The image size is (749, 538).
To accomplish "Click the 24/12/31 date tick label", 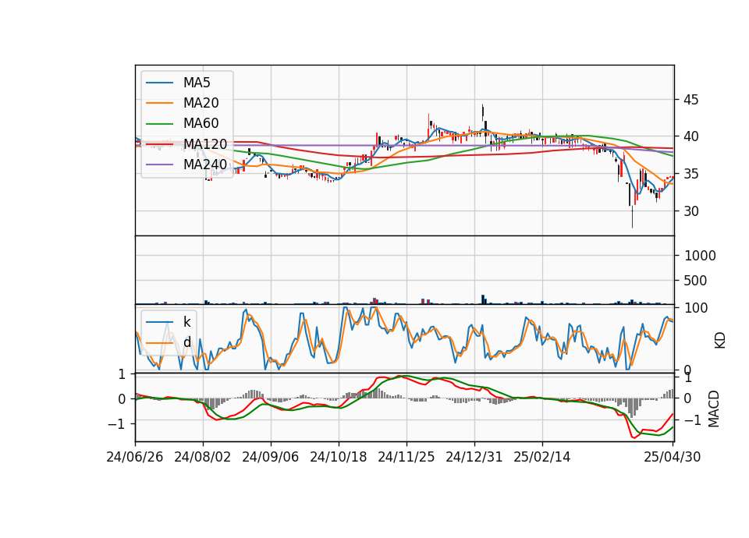I will 474,457.
